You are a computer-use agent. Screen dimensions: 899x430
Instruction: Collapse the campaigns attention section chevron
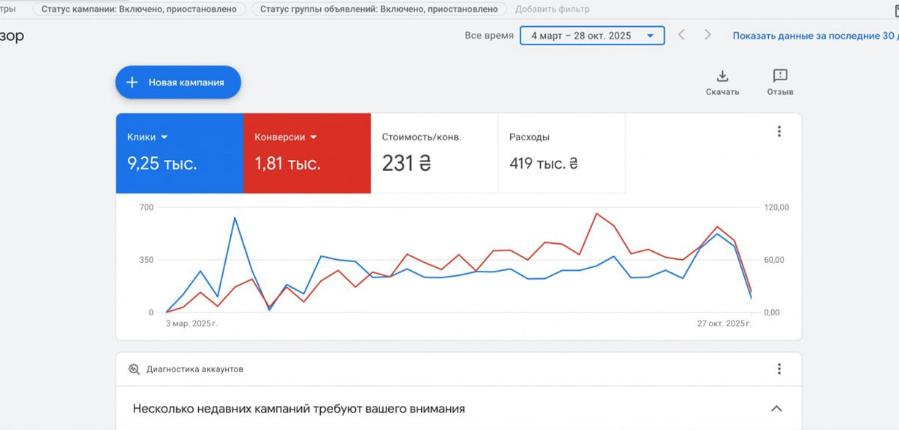776,409
